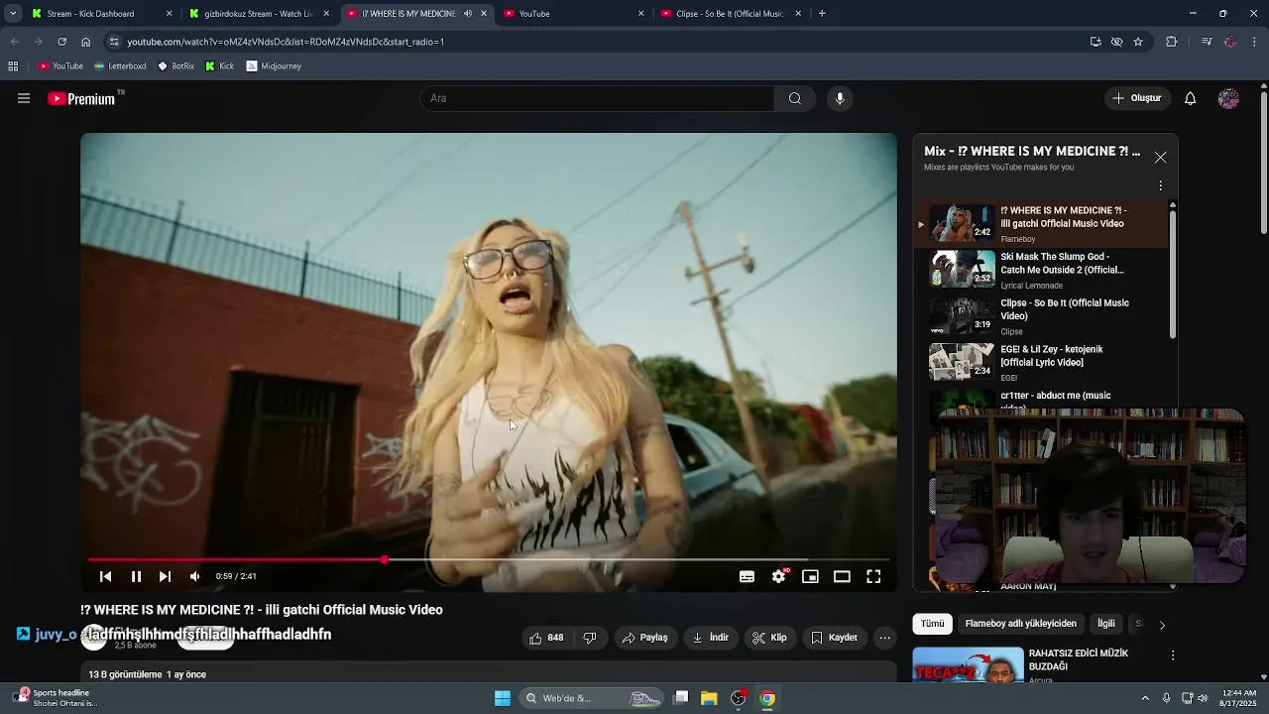1269x714 pixels.
Task: Select the Tümü filter chip
Action: click(932, 624)
